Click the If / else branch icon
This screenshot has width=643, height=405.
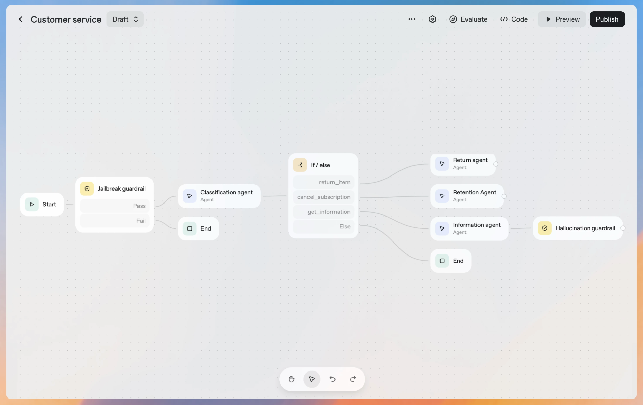coord(300,165)
